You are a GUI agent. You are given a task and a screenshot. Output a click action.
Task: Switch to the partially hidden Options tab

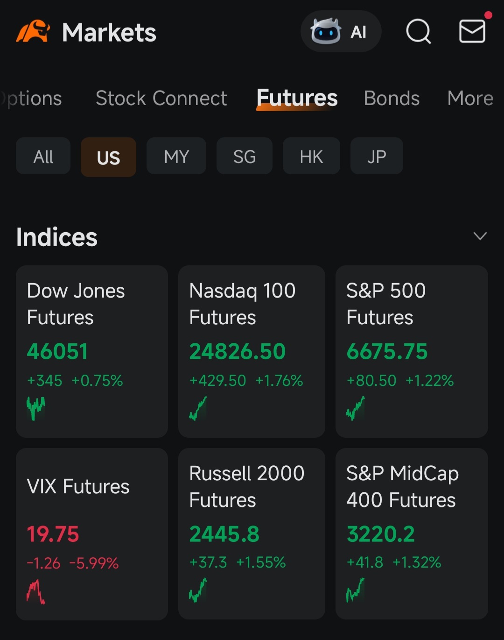click(x=32, y=98)
